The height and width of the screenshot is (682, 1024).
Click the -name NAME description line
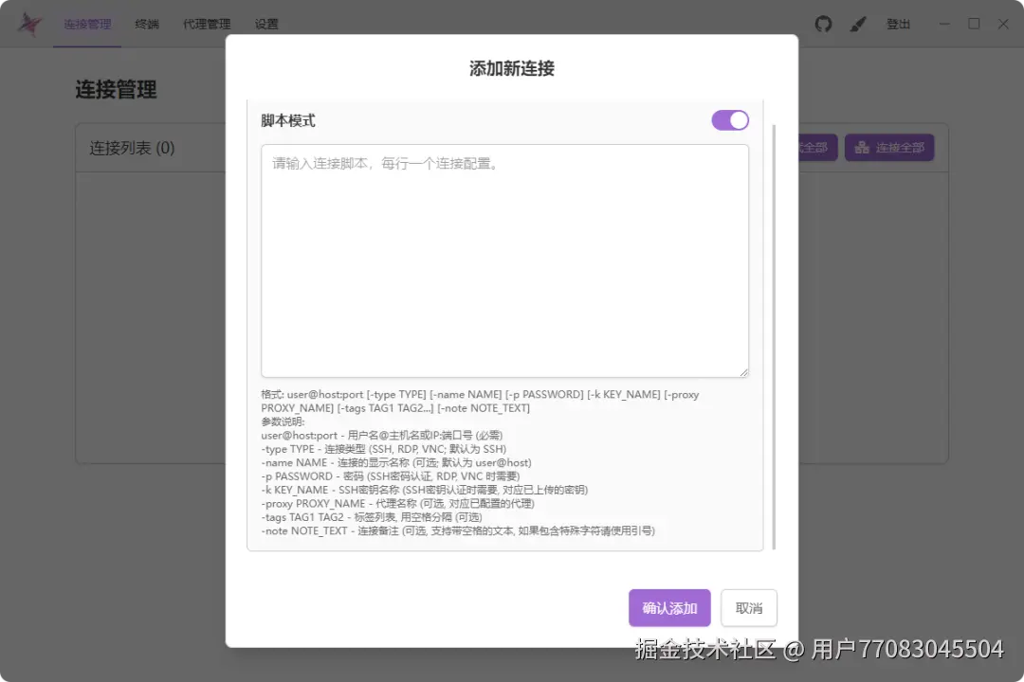396,462
